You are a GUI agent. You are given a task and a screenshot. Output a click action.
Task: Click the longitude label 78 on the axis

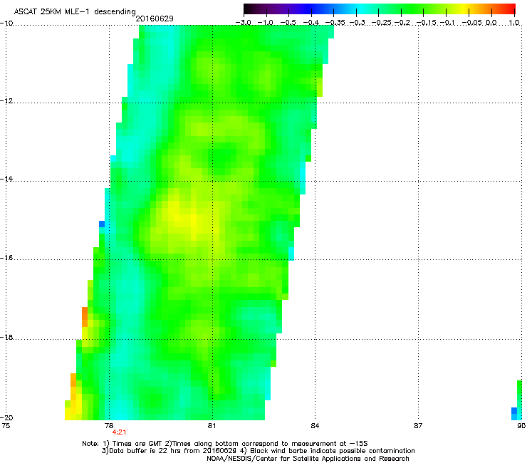tap(109, 426)
